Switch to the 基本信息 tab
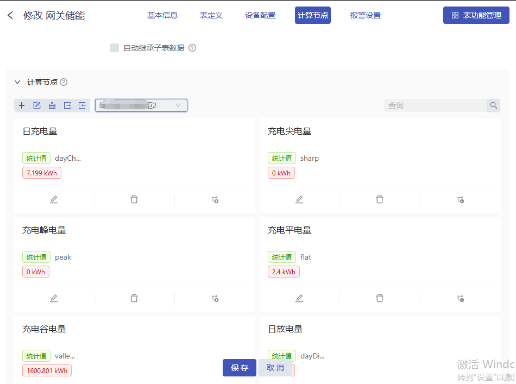 [x=162, y=15]
